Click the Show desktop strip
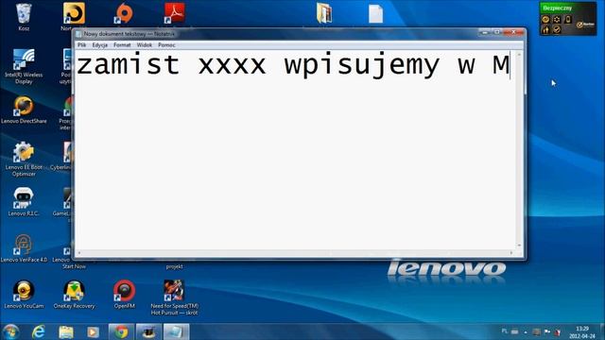 602,331
